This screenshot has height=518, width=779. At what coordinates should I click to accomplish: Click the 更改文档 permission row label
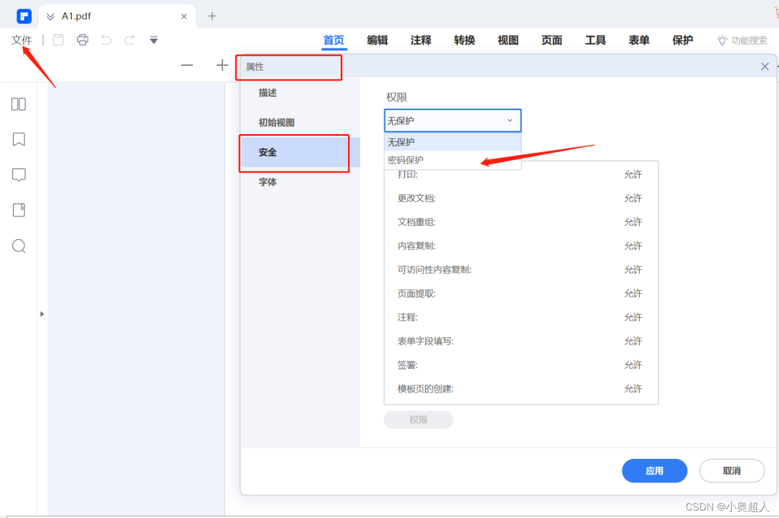(417, 198)
